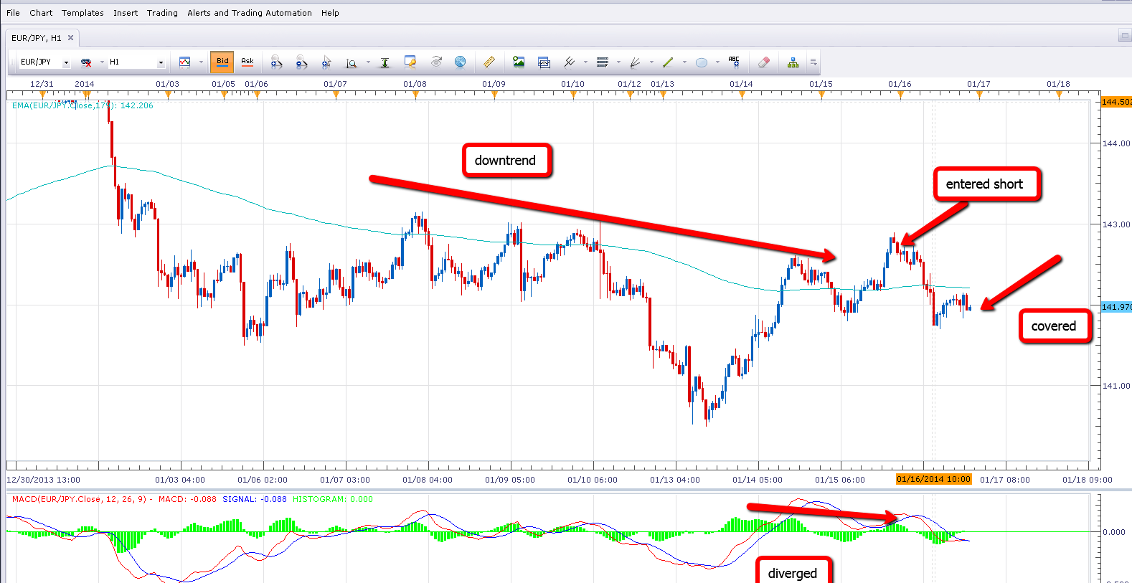Expand the ellipse shape dropdown arrow

point(717,62)
